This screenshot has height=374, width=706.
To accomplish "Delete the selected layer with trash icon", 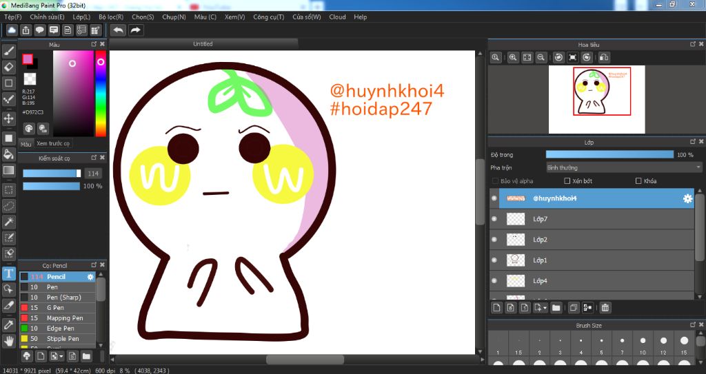I will tap(605, 308).
